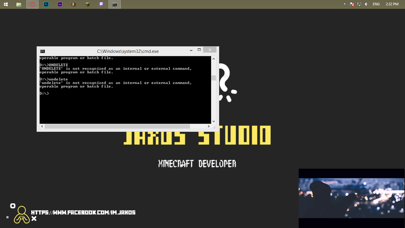
Task: Click horizontal scrollbar right arrow in cmd
Action: [x=209, y=126]
